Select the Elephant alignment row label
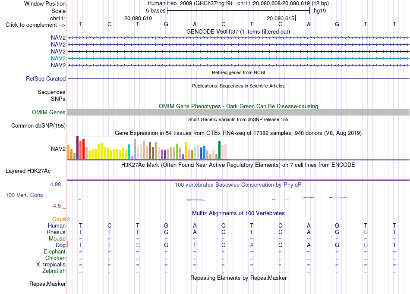This screenshot has width=410, height=294. click(x=54, y=251)
